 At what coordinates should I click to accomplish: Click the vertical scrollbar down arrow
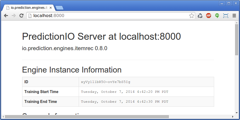click(237, 113)
